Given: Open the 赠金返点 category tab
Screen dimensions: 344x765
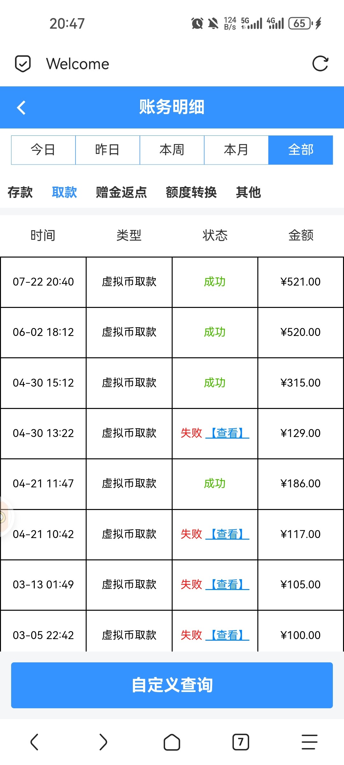Looking at the screenshot, I should click(121, 192).
